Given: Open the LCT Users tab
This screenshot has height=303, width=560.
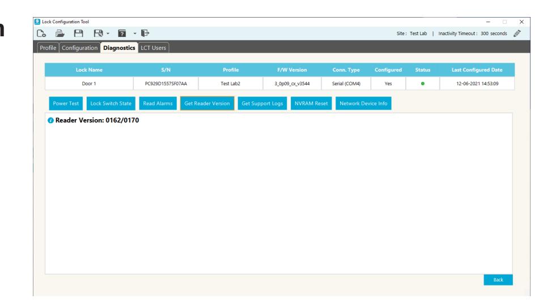Looking at the screenshot, I should pyautogui.click(x=153, y=48).
